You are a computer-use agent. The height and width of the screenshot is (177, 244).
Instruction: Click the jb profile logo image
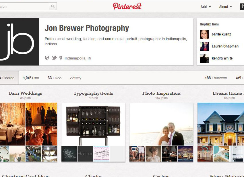point(20,42)
